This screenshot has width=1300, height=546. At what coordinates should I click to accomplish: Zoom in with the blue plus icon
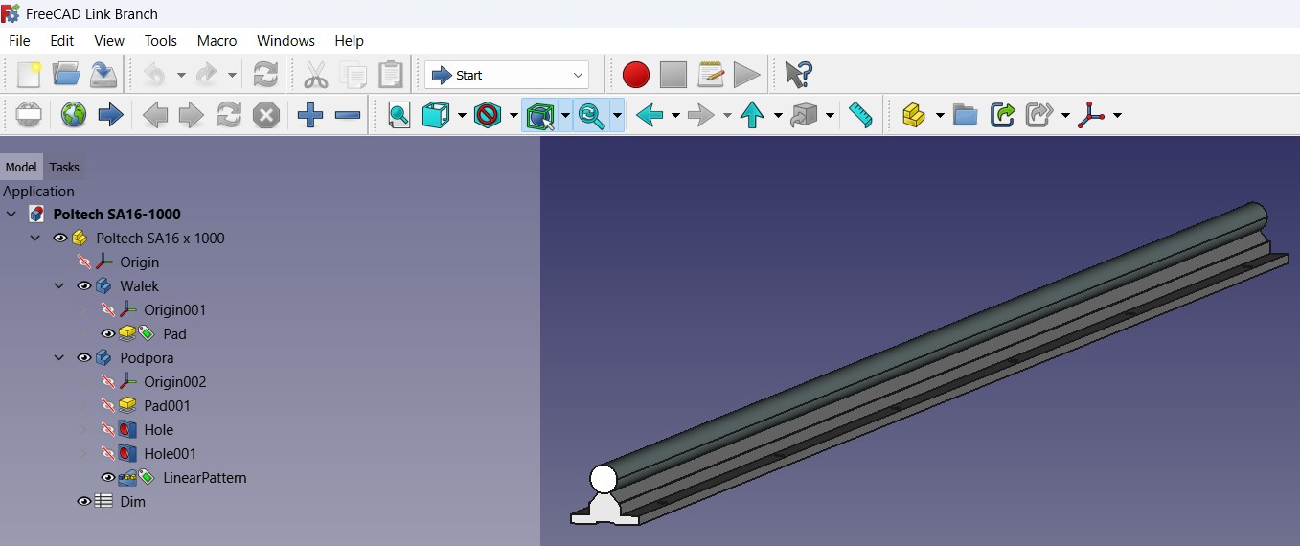[310, 116]
